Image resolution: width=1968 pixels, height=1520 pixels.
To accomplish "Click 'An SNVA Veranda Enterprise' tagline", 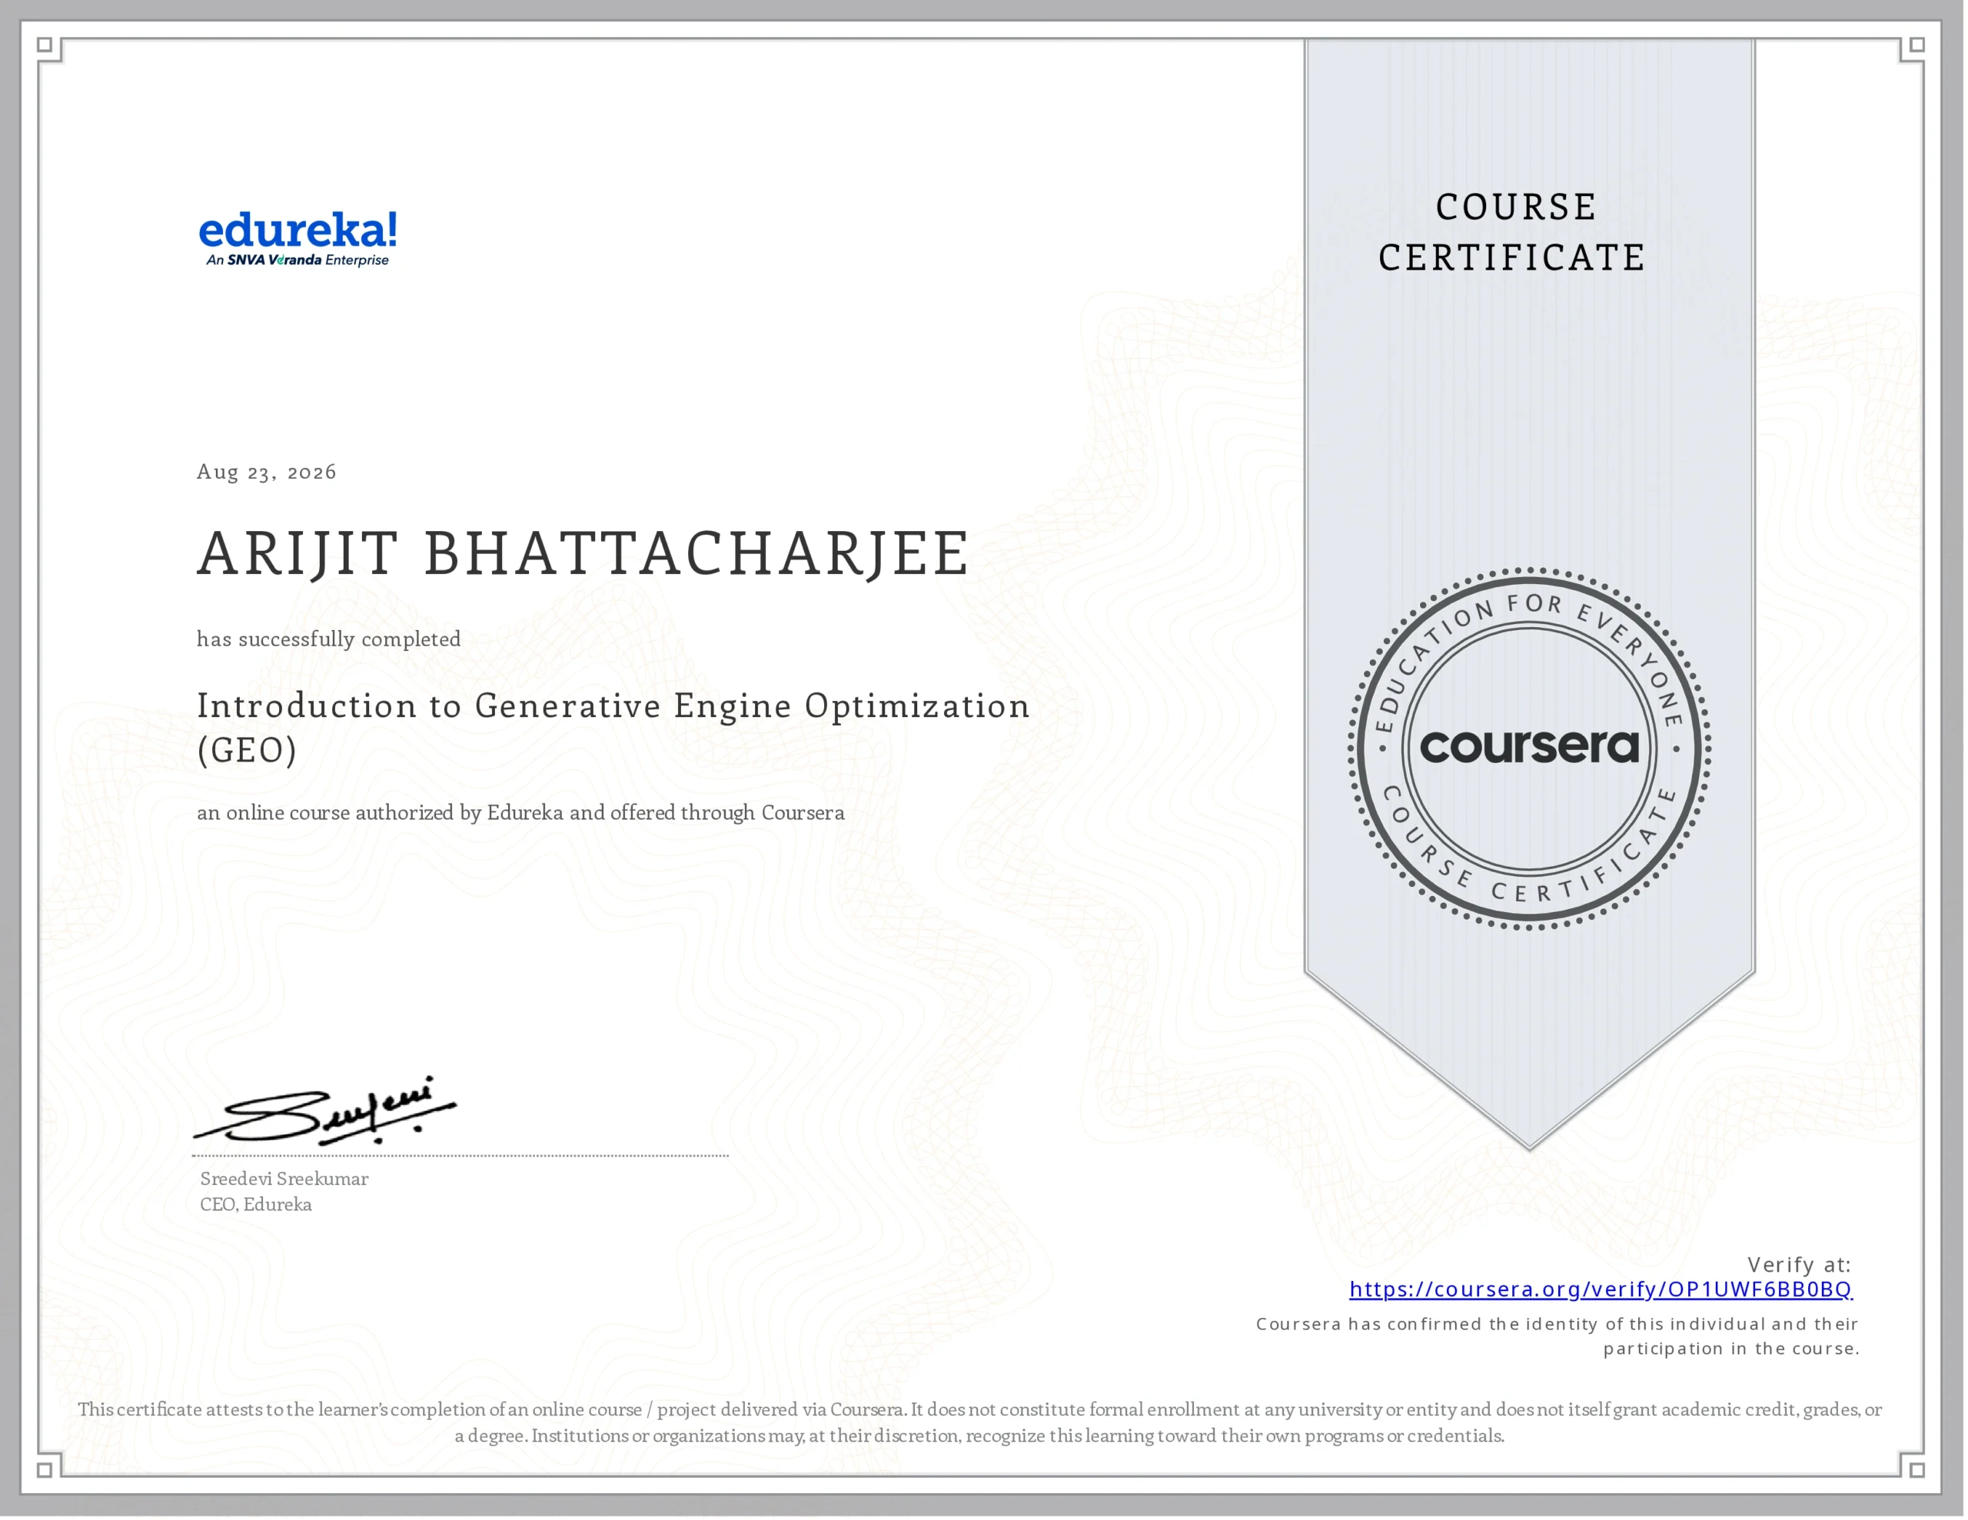I will click(x=298, y=261).
